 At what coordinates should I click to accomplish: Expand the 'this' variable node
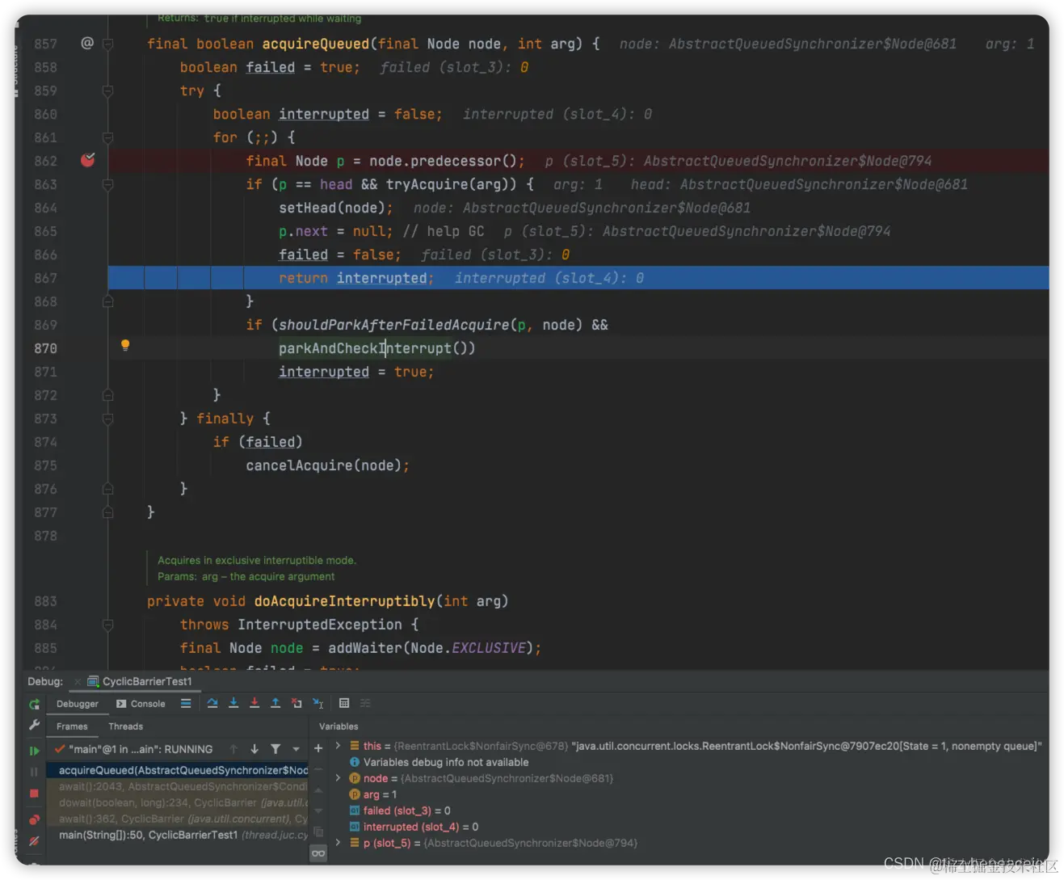tap(338, 746)
